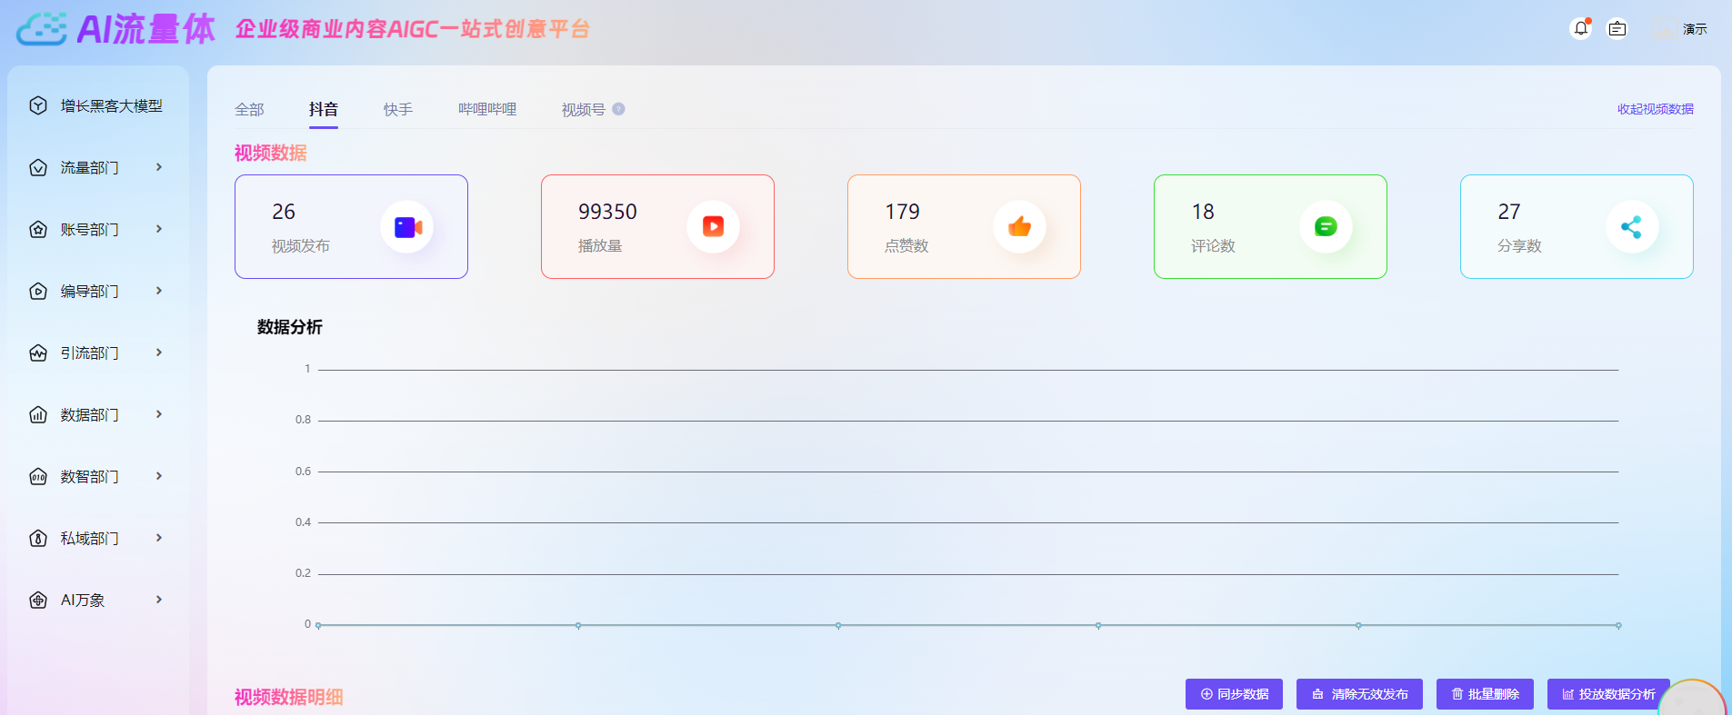This screenshot has width=1732, height=715.
Task: Click the 视频数据 section heading
Action: point(270,153)
